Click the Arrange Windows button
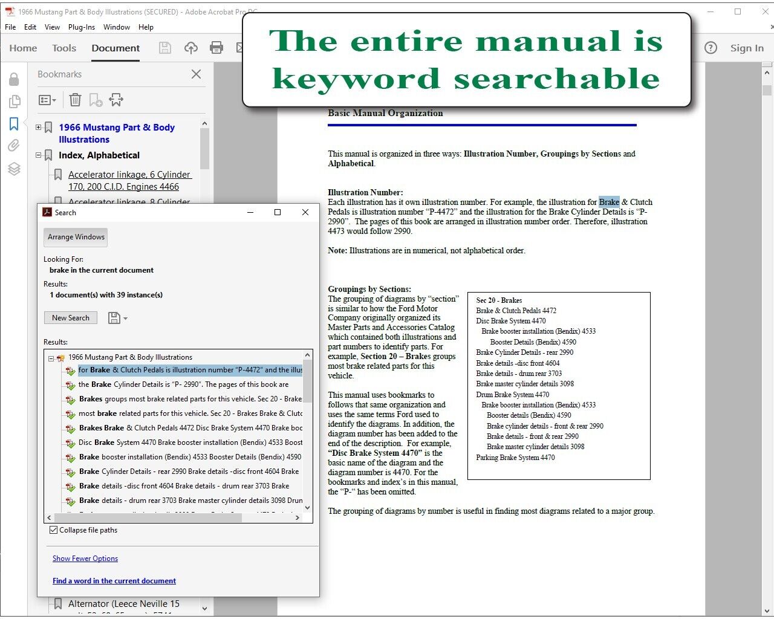 (x=76, y=237)
